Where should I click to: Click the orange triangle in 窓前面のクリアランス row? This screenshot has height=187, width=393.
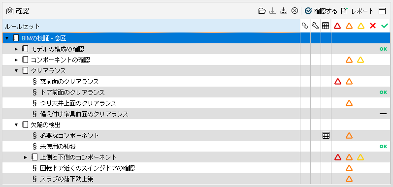click(349, 81)
